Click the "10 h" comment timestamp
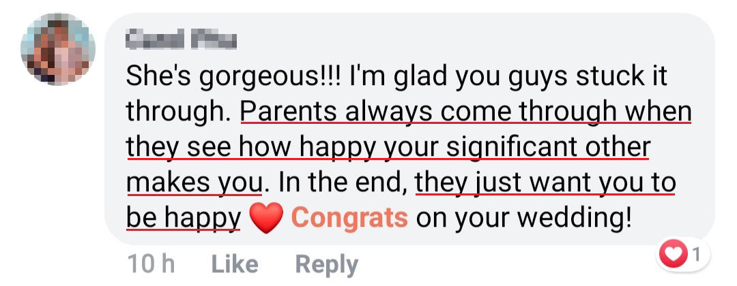 click(150, 264)
